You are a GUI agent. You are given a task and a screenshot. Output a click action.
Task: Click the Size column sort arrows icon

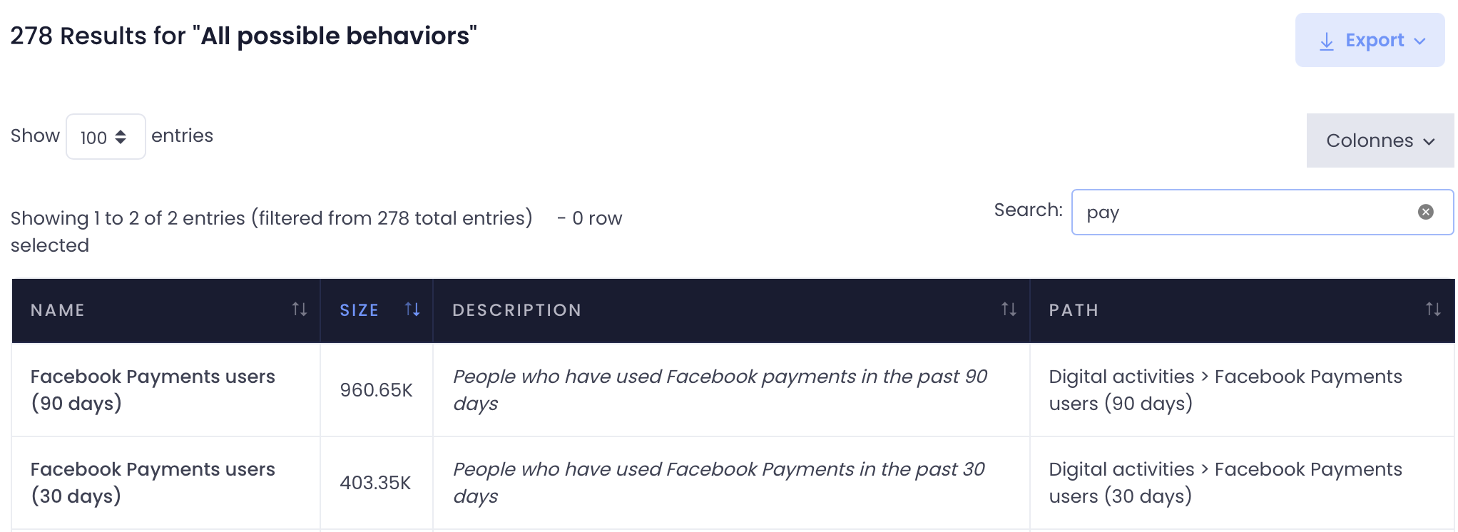coord(412,310)
